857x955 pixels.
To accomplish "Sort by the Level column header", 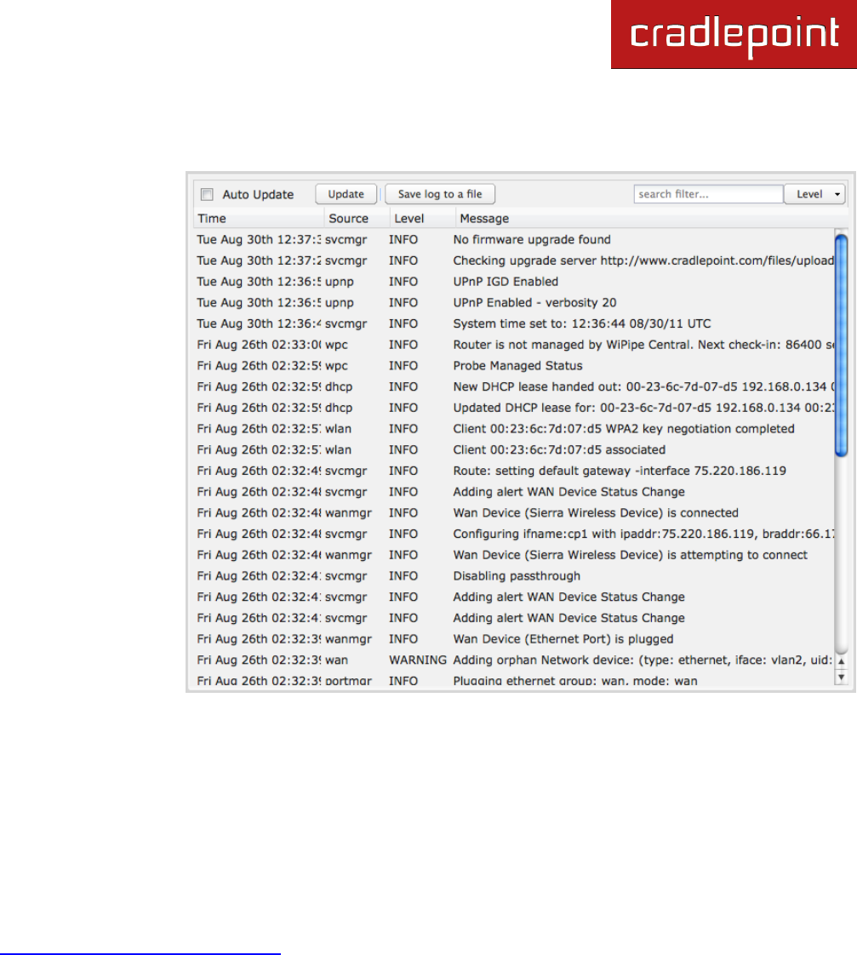I will click(423, 218).
